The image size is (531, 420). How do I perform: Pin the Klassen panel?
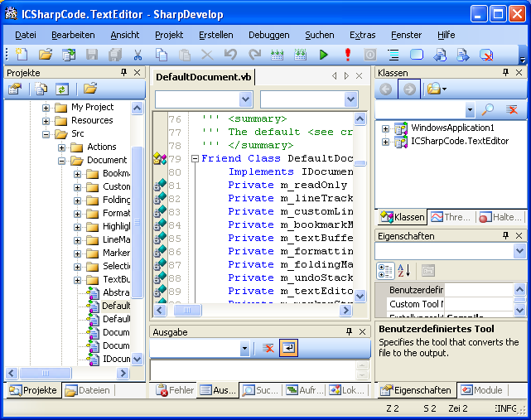505,72
